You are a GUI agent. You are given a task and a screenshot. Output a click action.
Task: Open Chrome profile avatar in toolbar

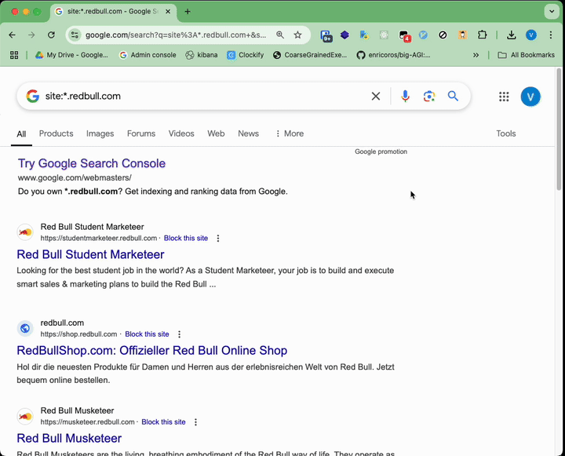tap(531, 35)
